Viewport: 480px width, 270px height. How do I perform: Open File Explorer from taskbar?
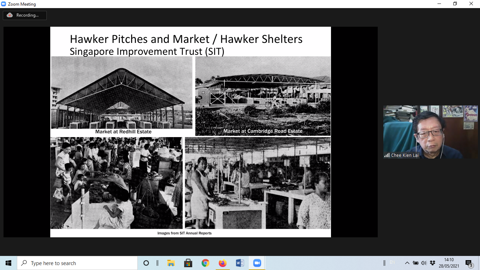coord(171,263)
